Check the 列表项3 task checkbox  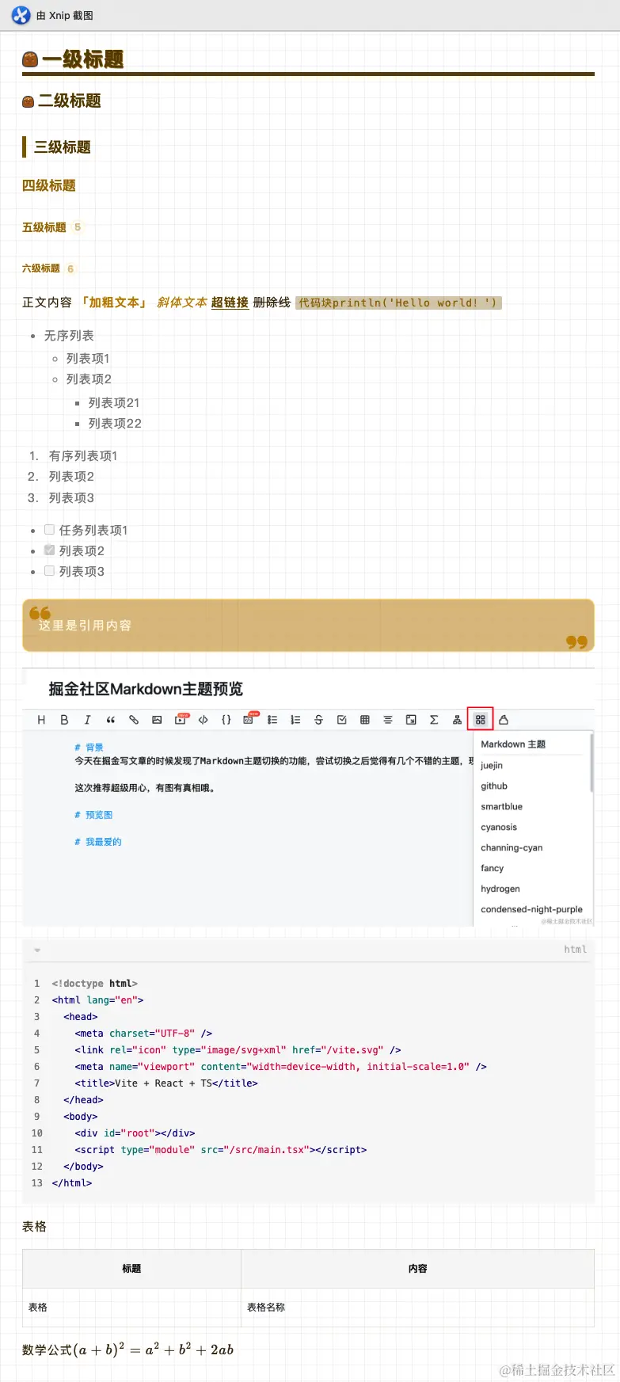(49, 570)
